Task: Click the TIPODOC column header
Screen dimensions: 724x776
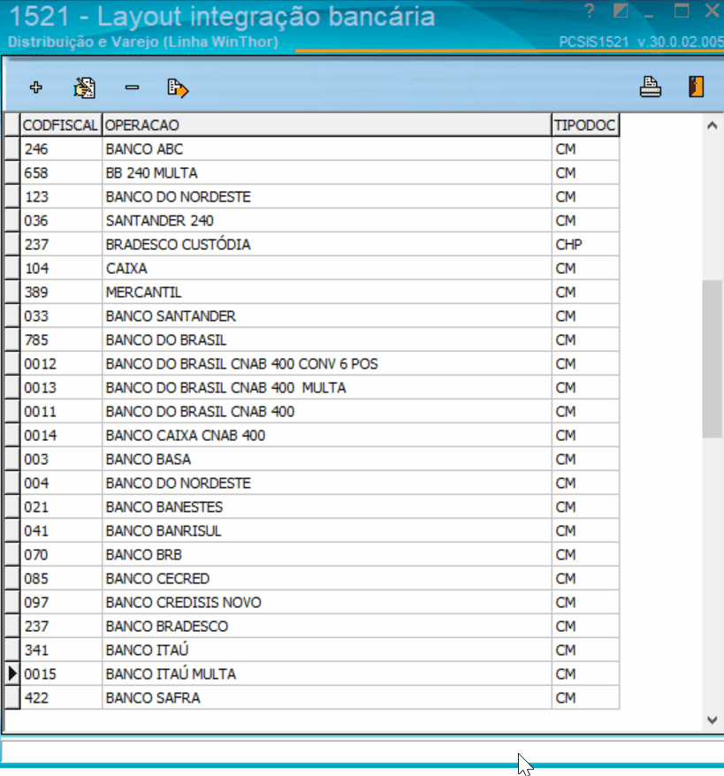Action: (585, 125)
